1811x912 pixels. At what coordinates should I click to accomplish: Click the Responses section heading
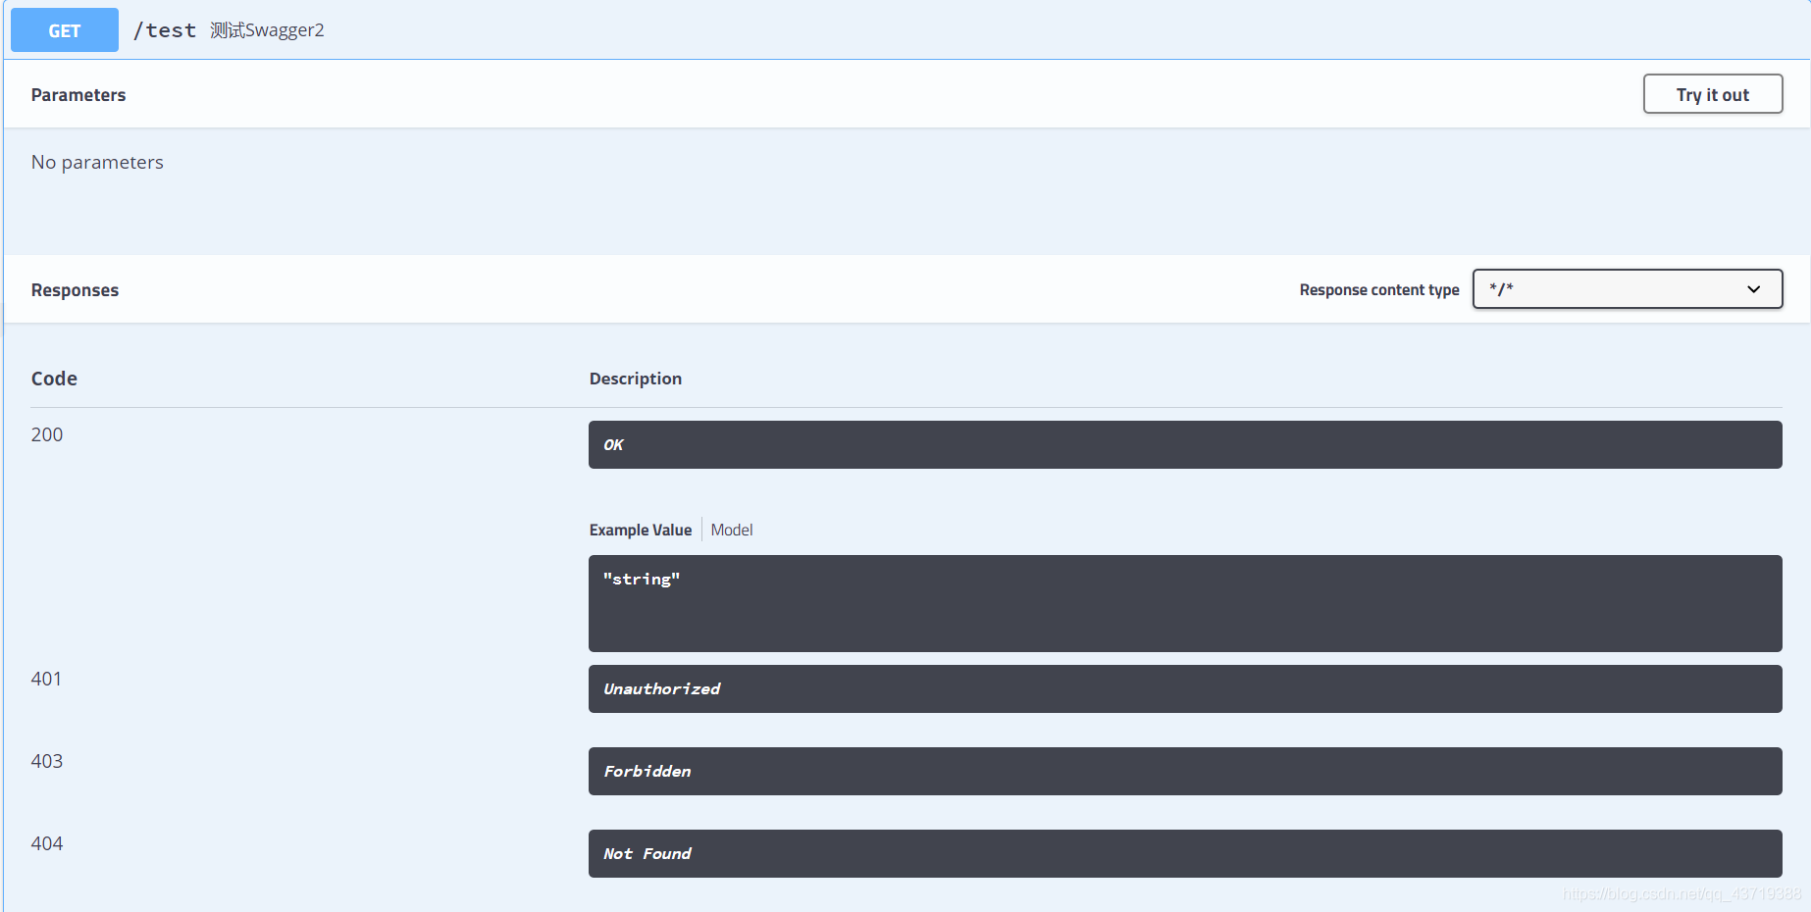pos(75,290)
